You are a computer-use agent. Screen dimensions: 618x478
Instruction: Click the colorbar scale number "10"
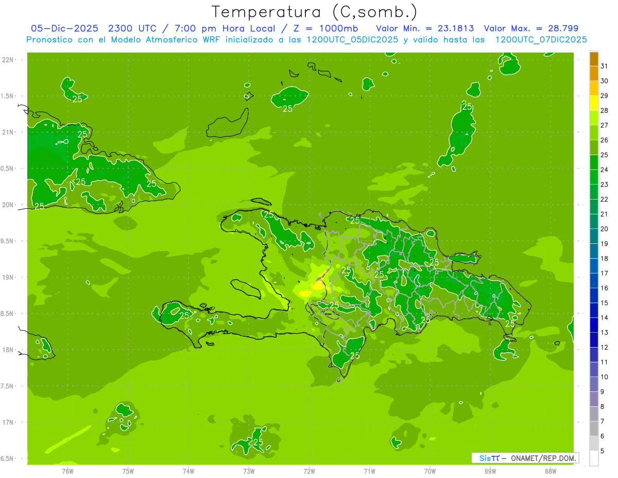point(605,377)
